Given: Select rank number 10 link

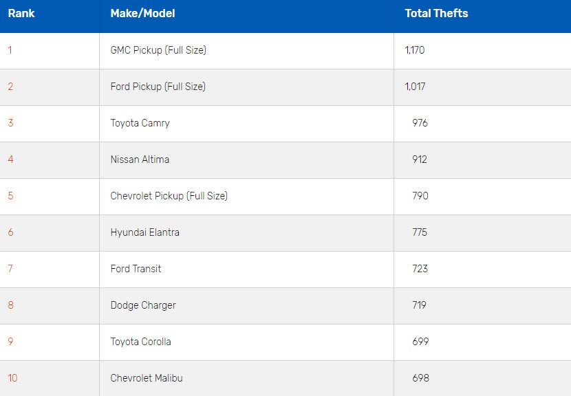Looking at the screenshot, I should click(12, 378).
